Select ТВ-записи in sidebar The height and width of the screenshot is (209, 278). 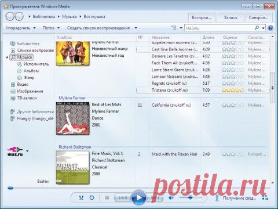[x=27, y=98]
